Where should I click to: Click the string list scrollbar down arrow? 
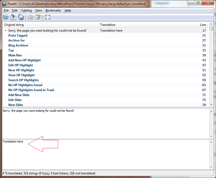pos(211,105)
